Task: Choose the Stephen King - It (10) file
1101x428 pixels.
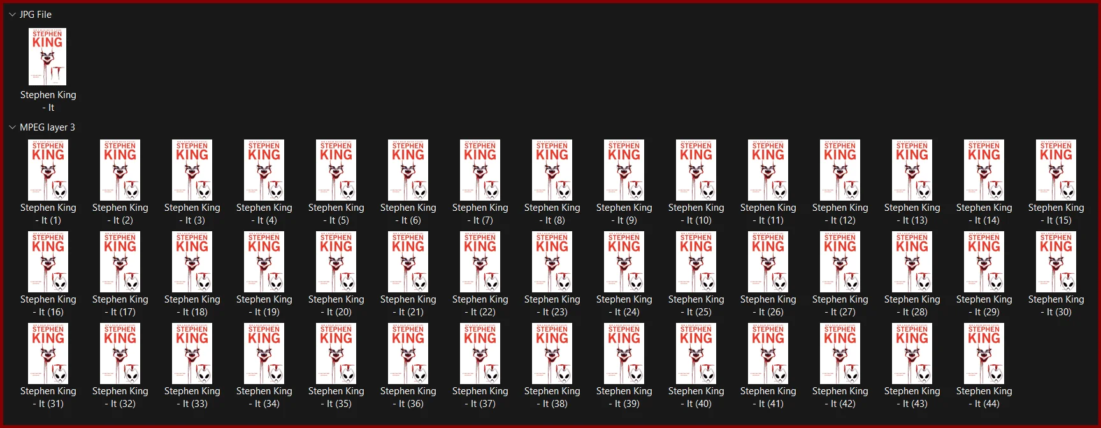Action: tap(696, 170)
